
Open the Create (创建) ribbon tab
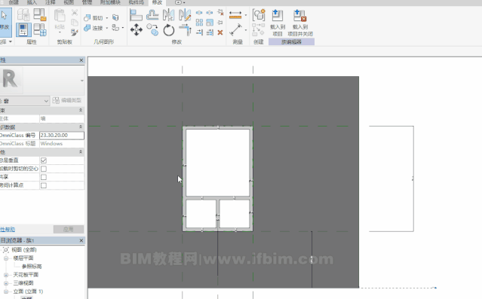14,2
